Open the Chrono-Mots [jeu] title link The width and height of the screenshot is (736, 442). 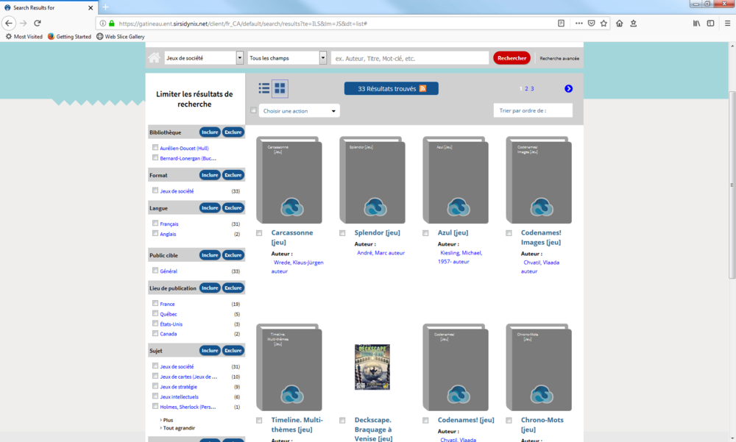(x=542, y=424)
